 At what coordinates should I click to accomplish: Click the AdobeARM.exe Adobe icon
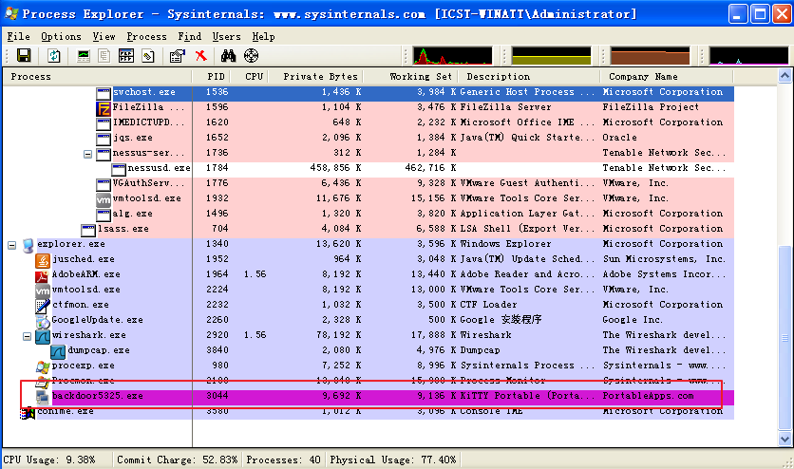(42, 275)
